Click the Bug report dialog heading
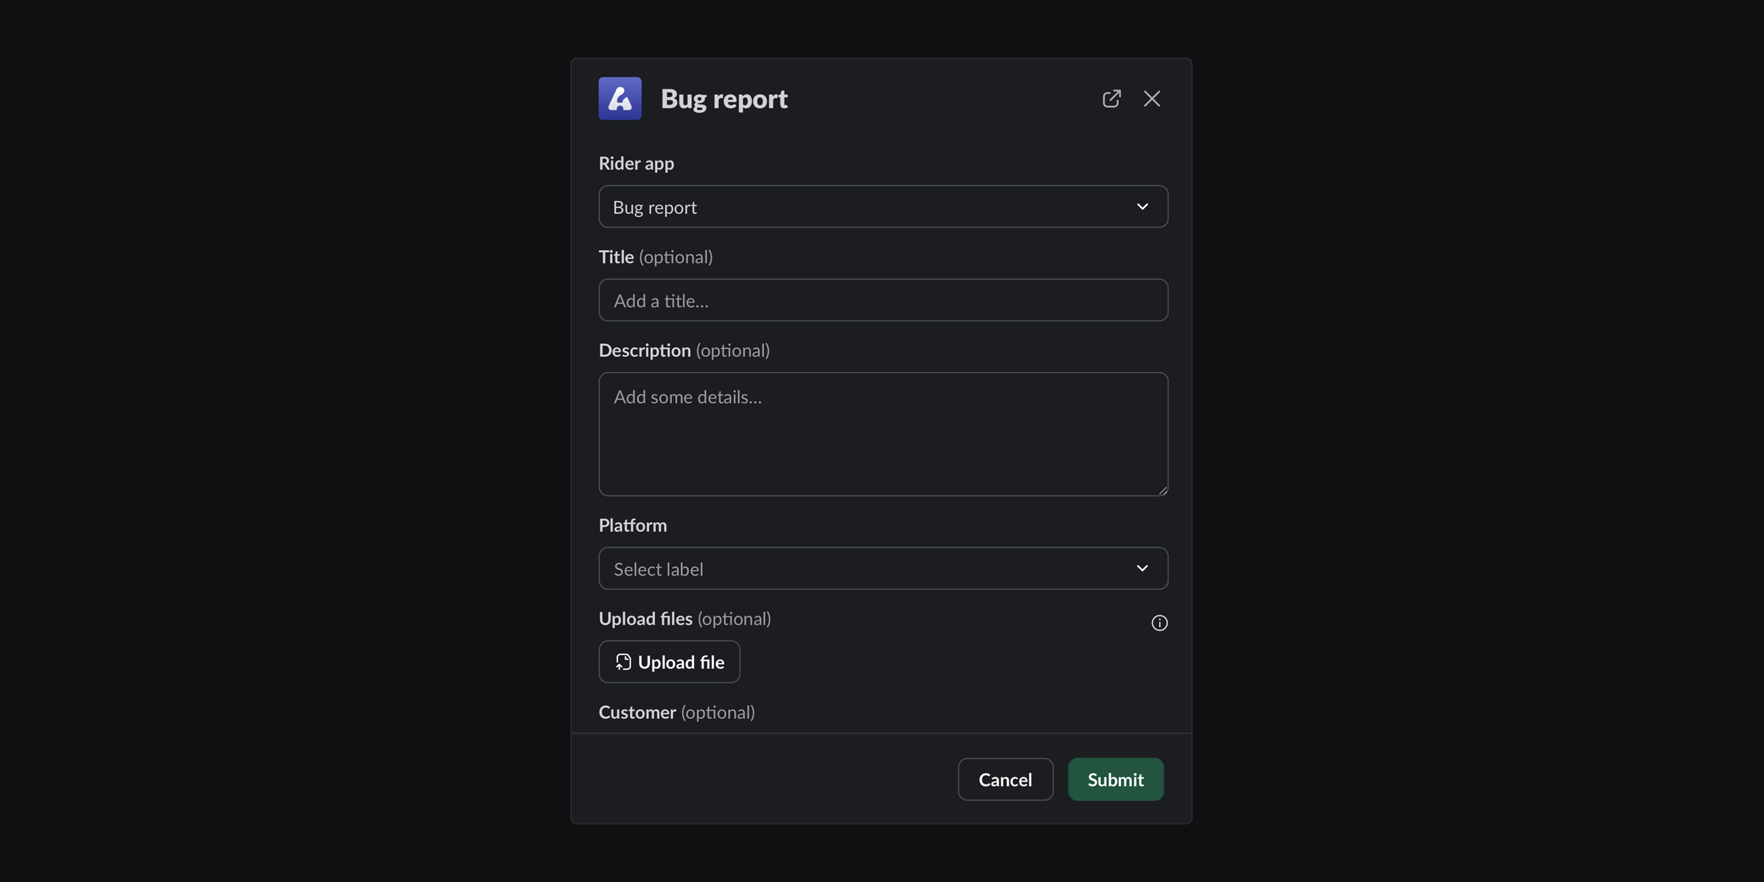 pyautogui.click(x=724, y=99)
